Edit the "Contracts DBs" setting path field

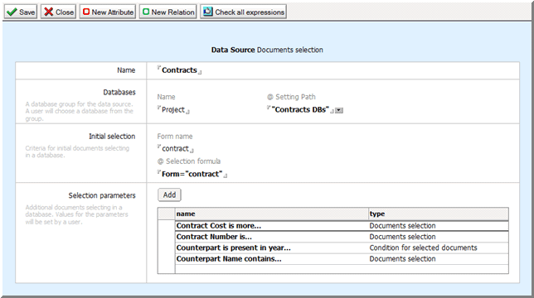[x=300, y=110]
